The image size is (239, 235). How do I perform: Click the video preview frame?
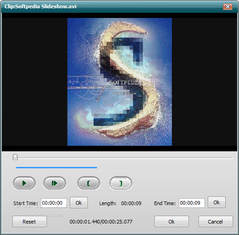119,82
